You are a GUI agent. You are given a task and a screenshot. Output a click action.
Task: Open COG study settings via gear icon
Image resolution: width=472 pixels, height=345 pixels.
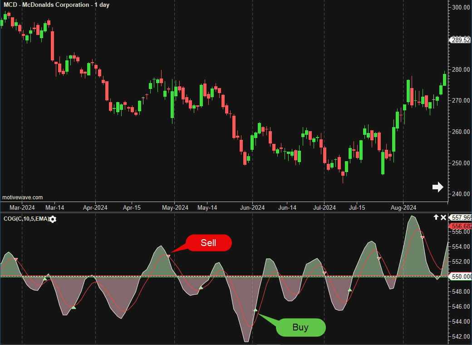pos(53,219)
